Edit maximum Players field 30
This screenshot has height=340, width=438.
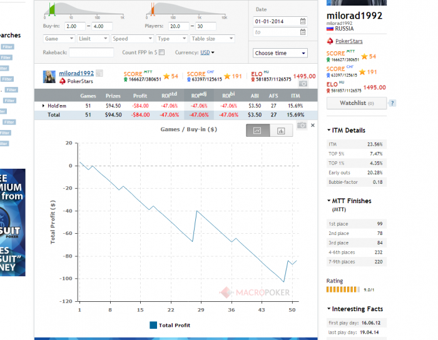pos(206,26)
